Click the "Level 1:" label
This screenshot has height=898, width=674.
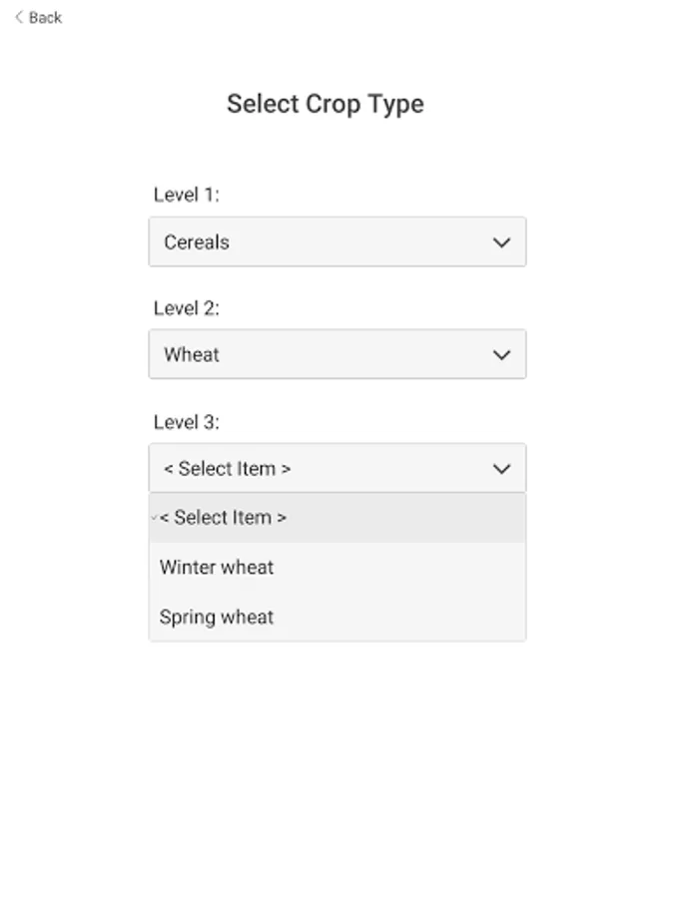[x=186, y=195]
